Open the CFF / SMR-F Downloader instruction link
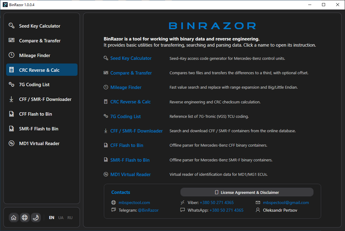This screenshot has height=231, width=345. coord(136,131)
